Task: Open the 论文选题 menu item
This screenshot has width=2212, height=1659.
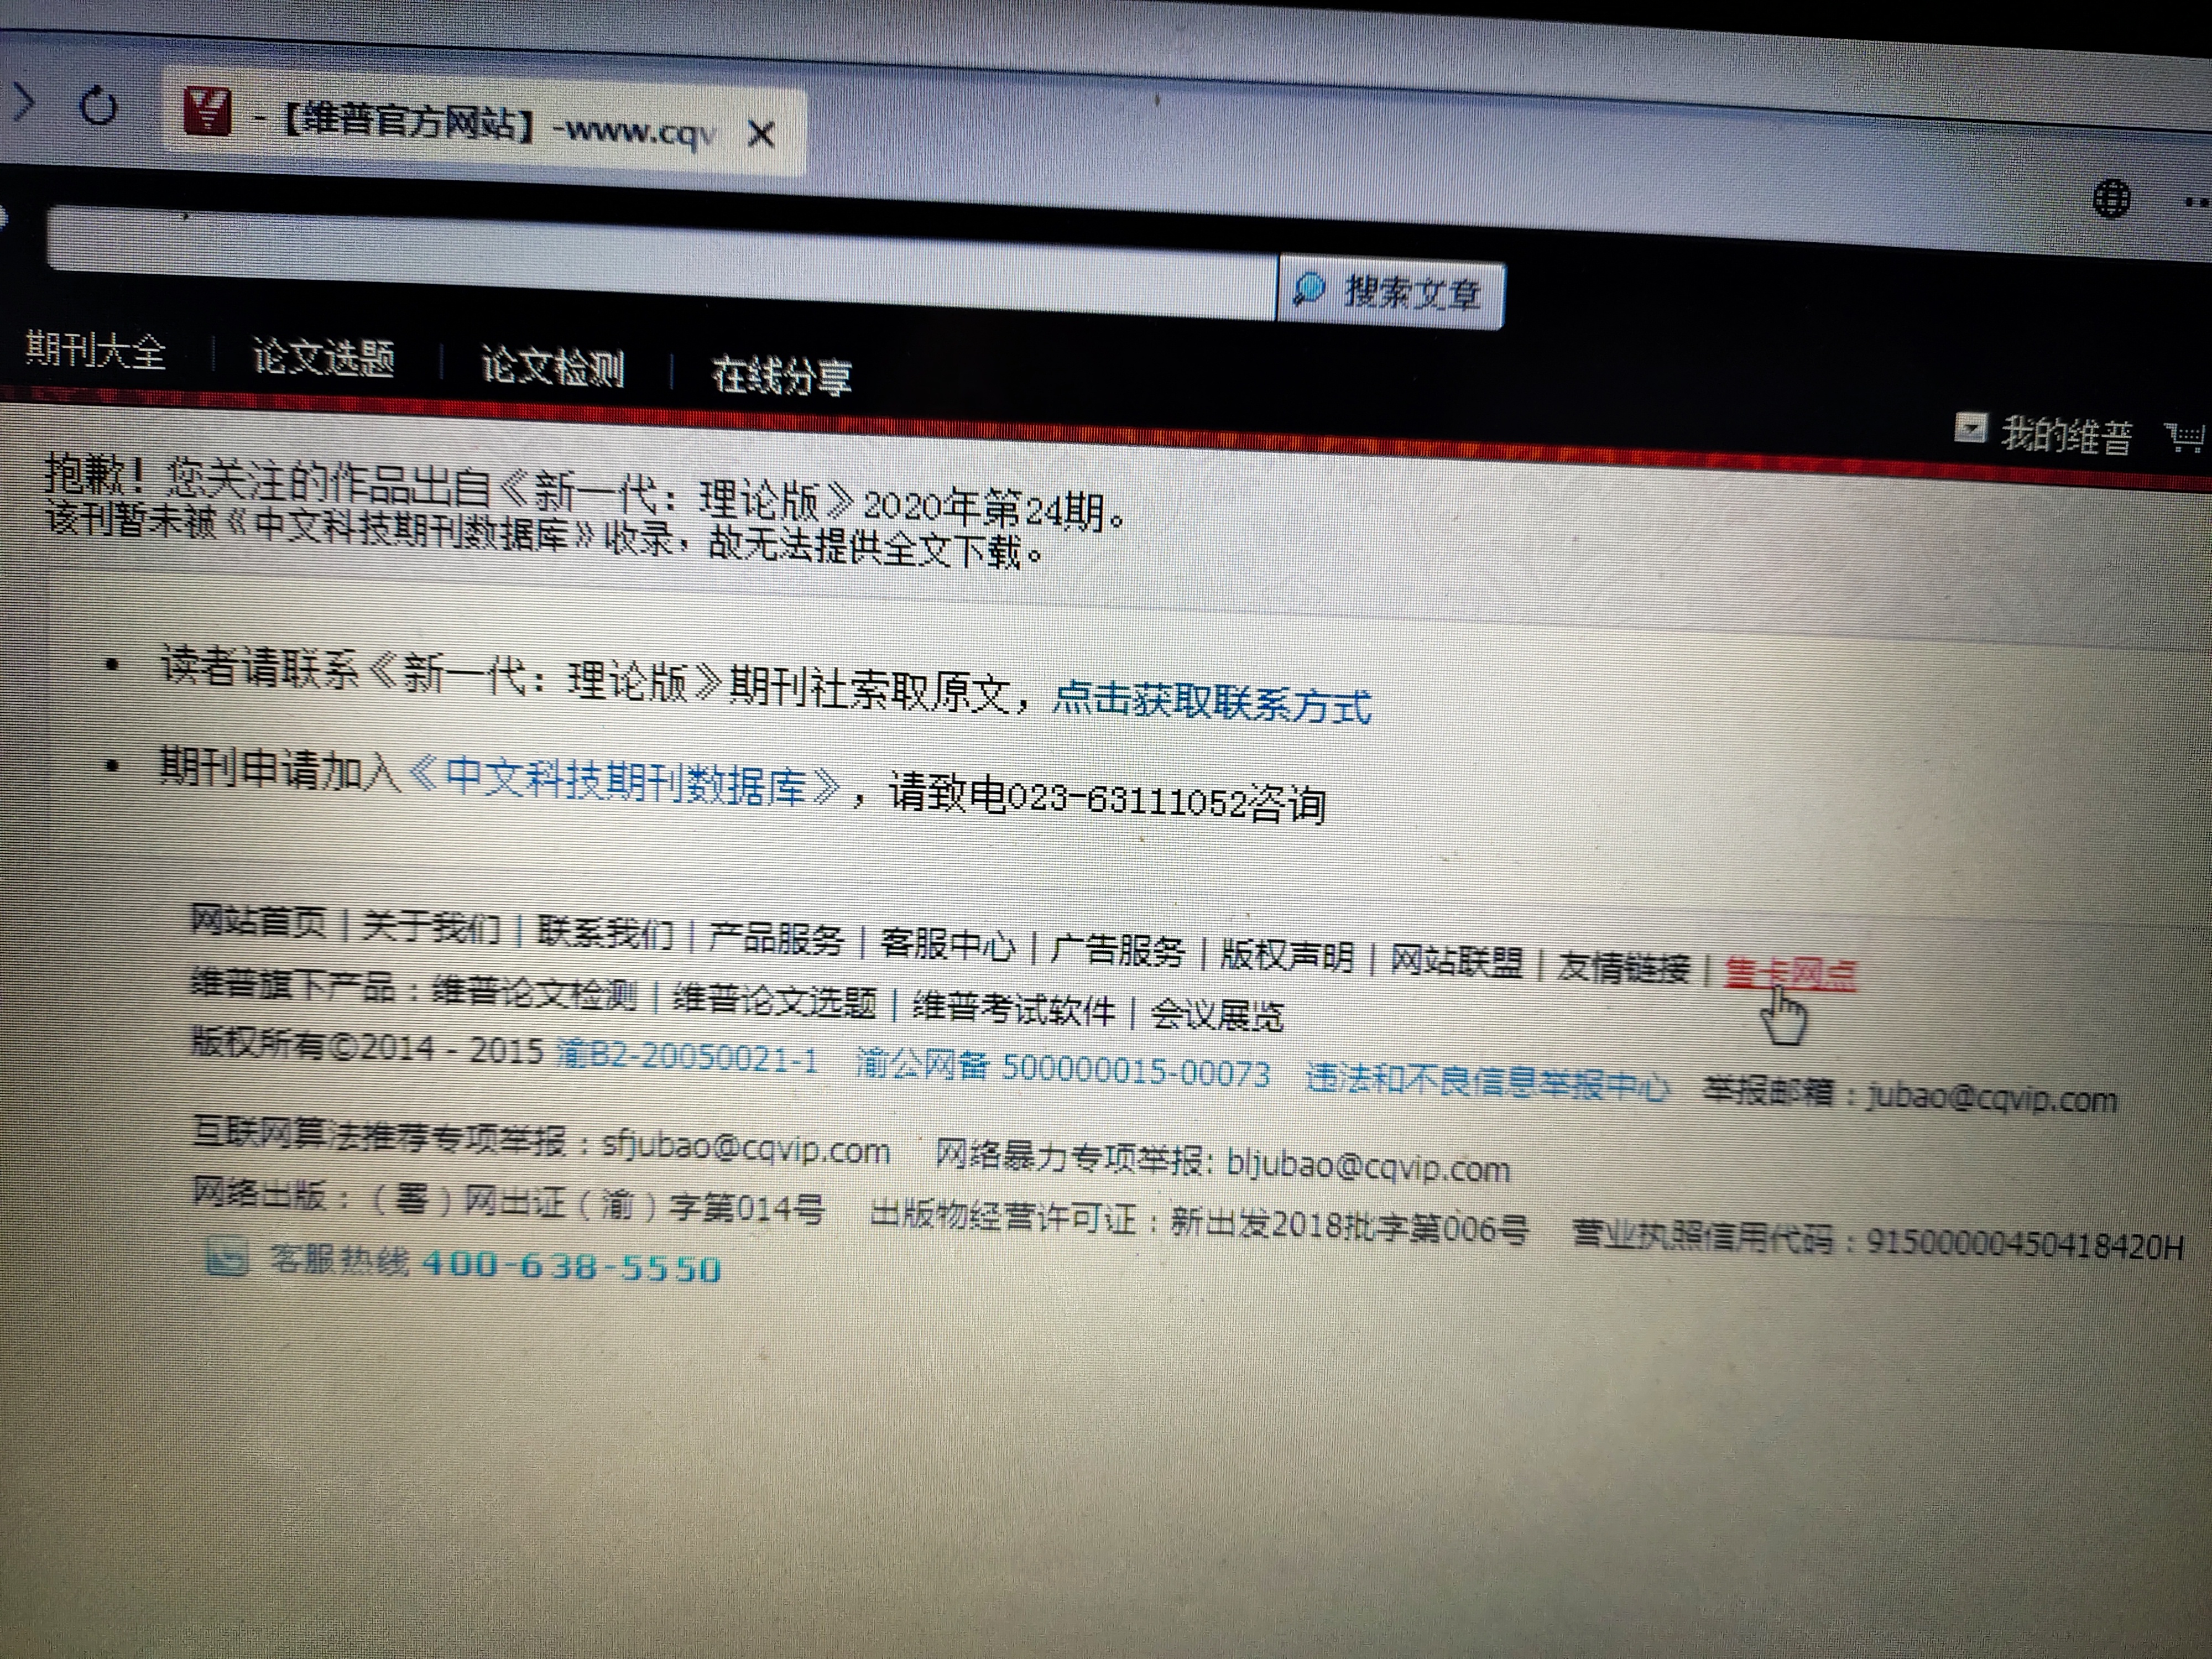Action: pos(323,357)
